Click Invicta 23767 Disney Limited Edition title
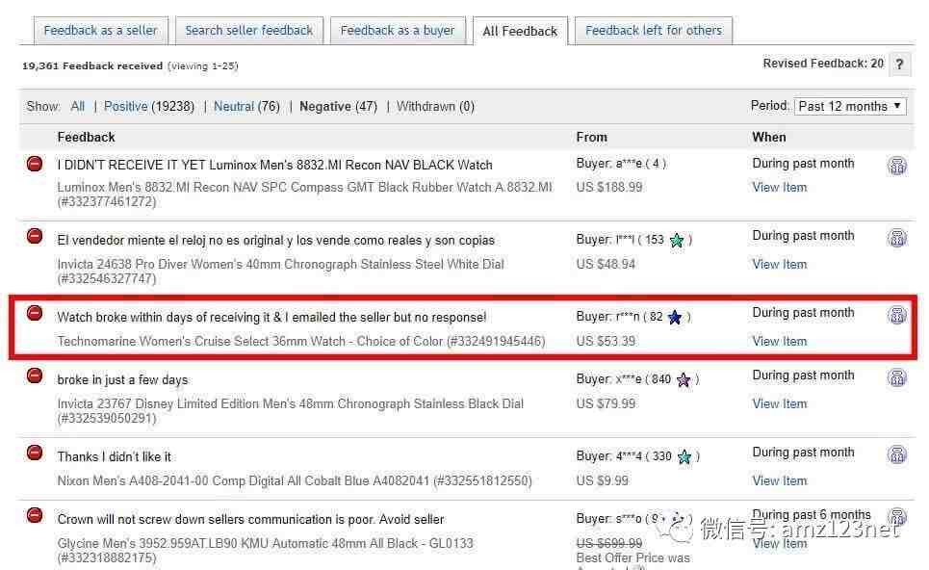This screenshot has height=570, width=929. 291,410
